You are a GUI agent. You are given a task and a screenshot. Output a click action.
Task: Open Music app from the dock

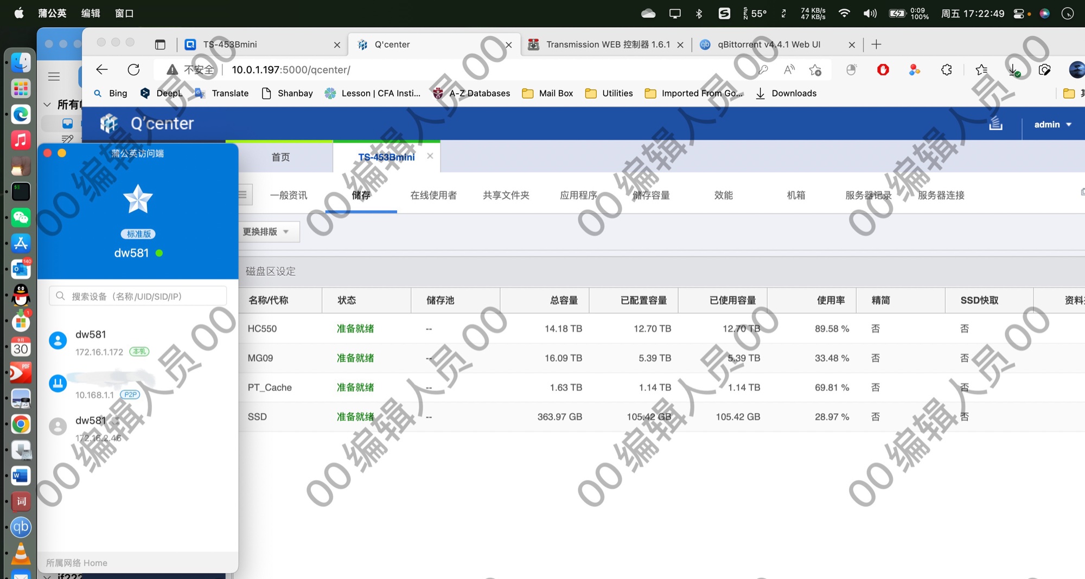pos(21,140)
